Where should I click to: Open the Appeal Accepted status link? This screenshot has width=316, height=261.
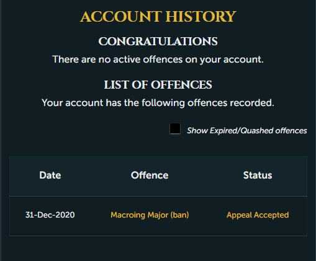(258, 215)
